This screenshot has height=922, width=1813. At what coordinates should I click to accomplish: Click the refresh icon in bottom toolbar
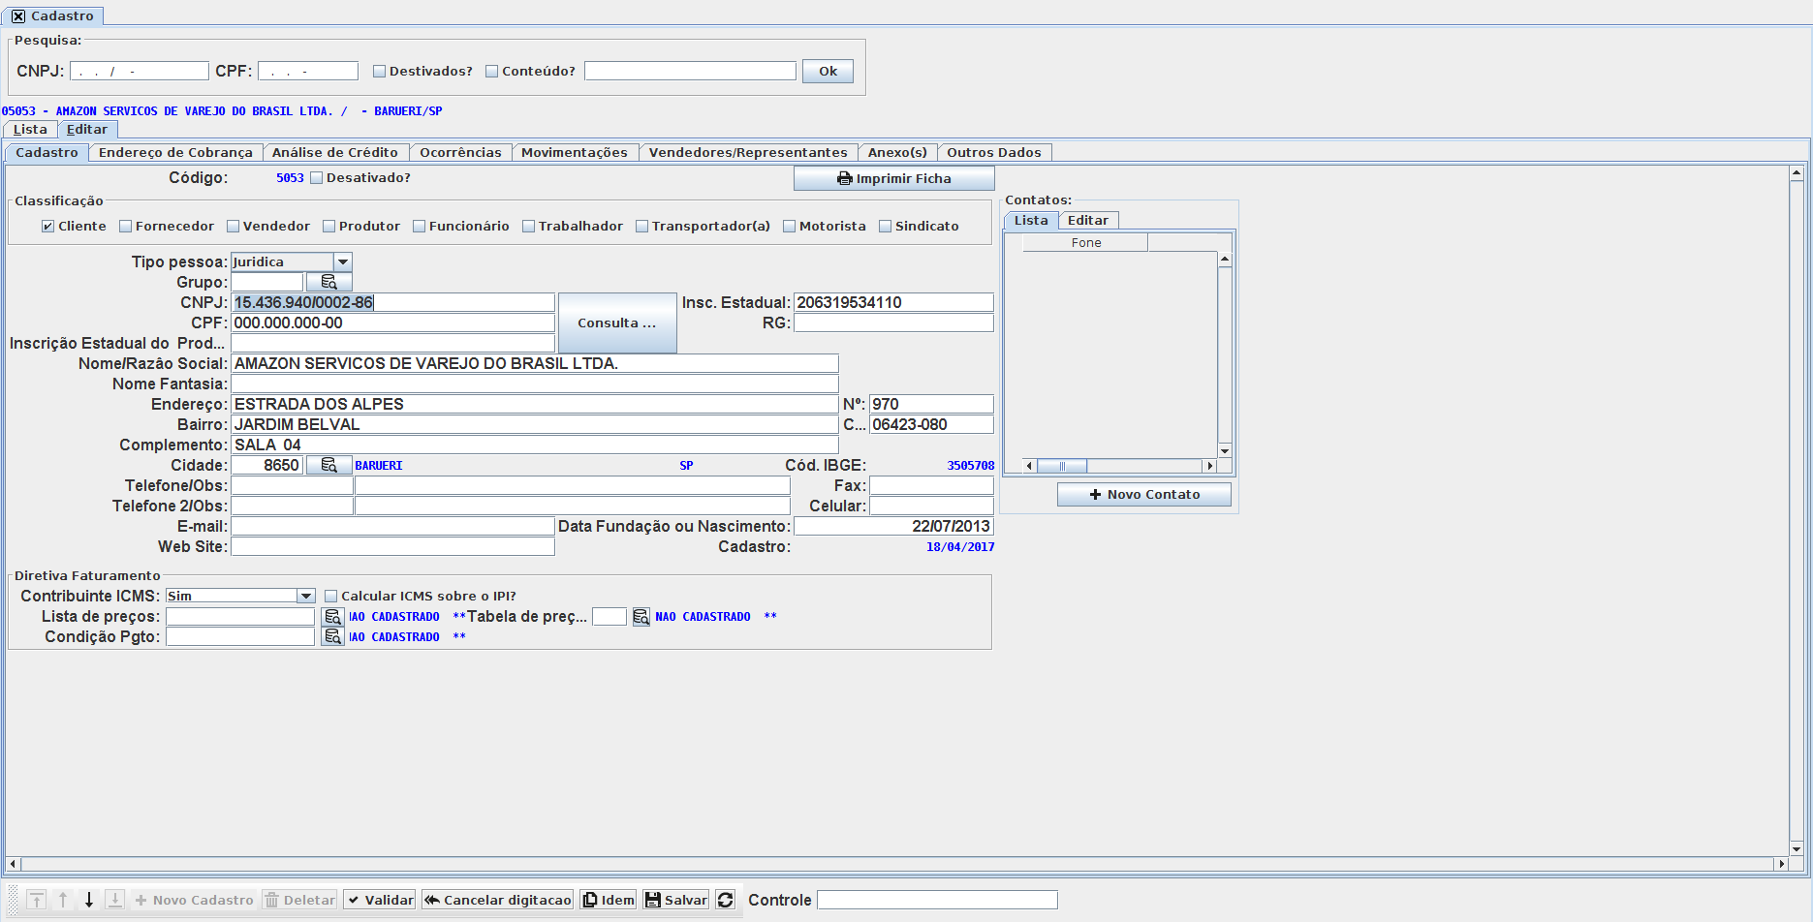(x=725, y=900)
